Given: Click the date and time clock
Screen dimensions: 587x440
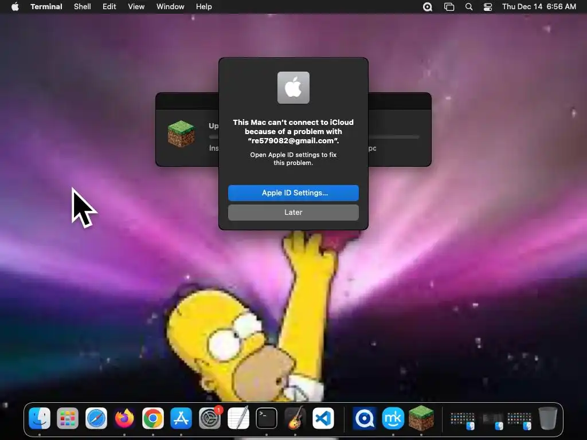Looking at the screenshot, I should tap(539, 6).
